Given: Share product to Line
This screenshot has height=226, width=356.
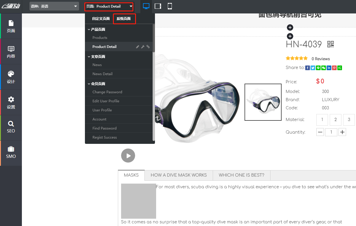Looking at the screenshot, I should coord(318,68).
